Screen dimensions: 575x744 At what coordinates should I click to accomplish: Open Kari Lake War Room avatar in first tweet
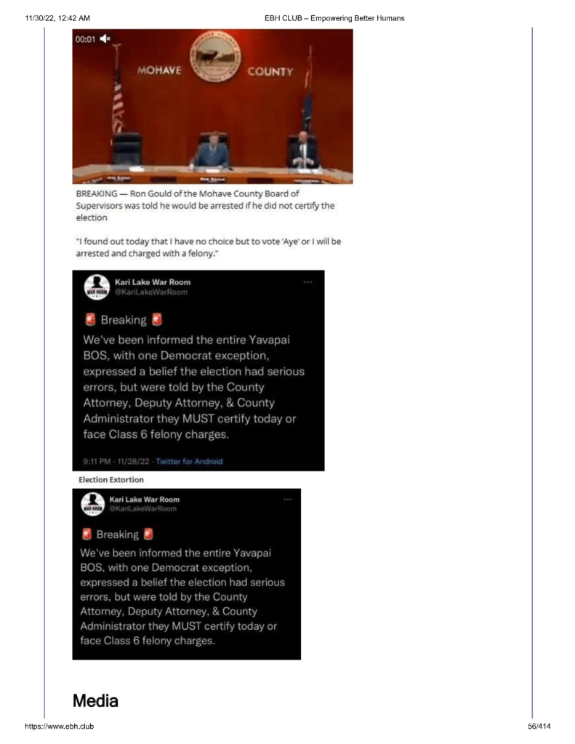click(97, 287)
